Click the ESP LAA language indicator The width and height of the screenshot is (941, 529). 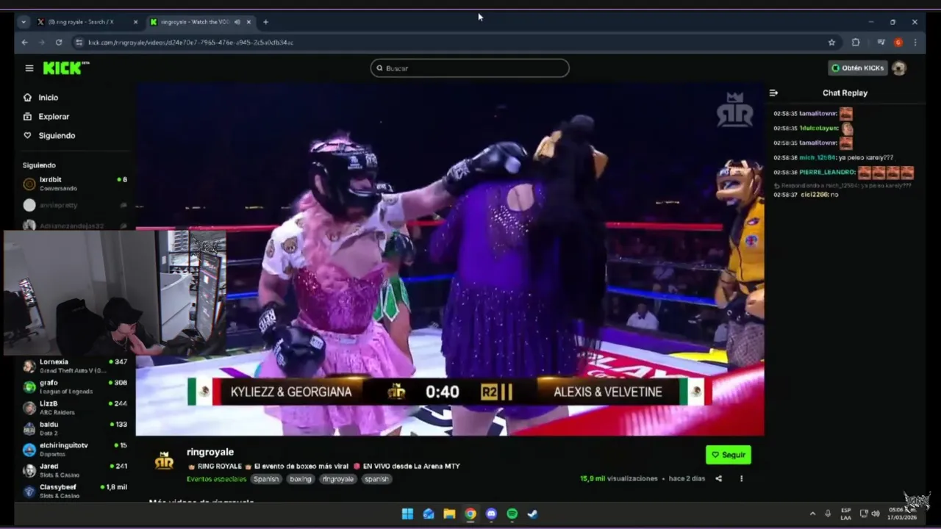click(846, 514)
